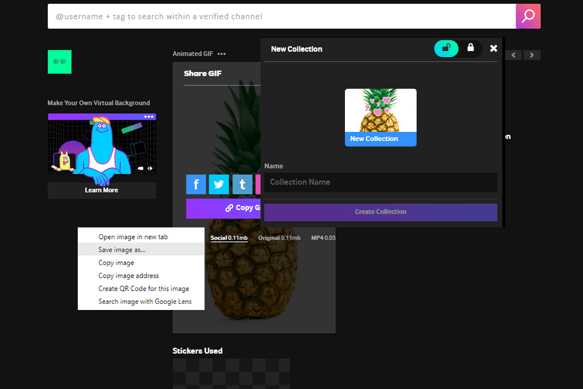
Task: Select the MP4 size tab
Action: [323, 238]
